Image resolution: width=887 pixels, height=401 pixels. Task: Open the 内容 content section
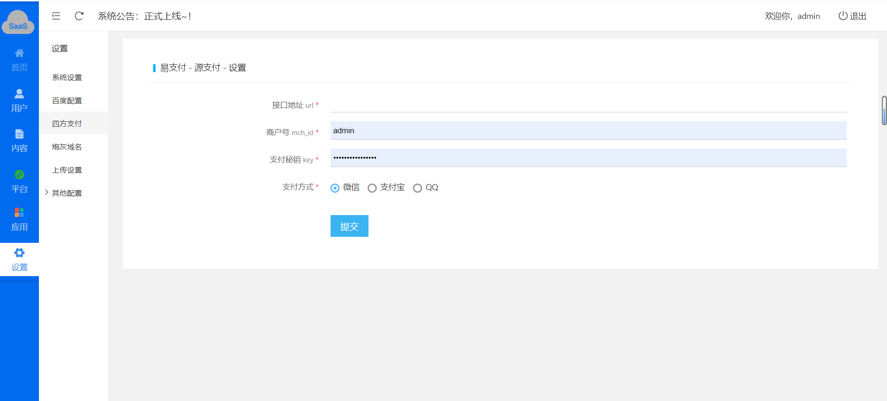19,141
